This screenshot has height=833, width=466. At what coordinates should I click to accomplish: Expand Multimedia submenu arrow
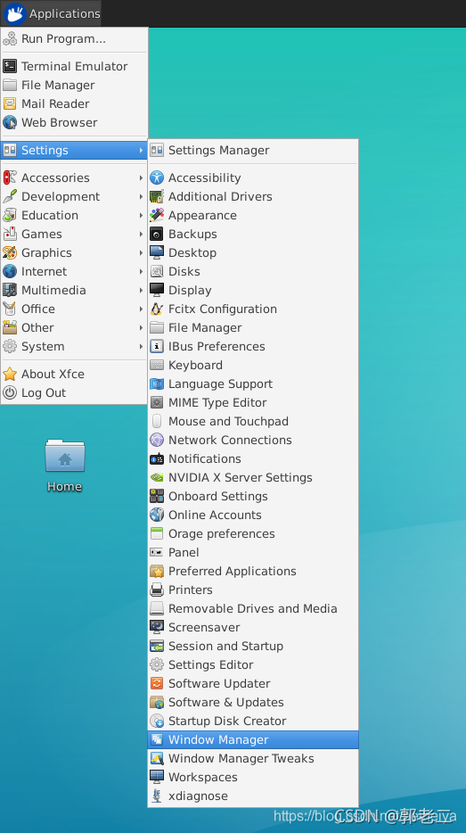141,290
